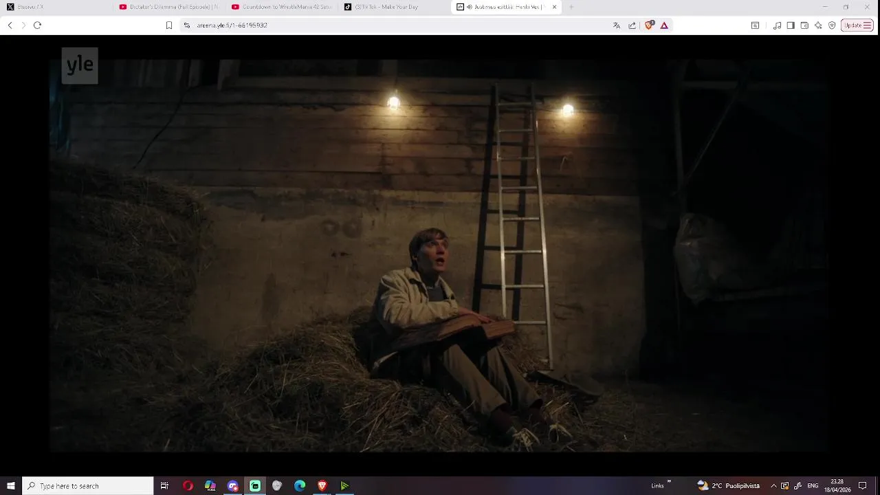Open the tab search button
880x495 pixels.
click(x=755, y=25)
